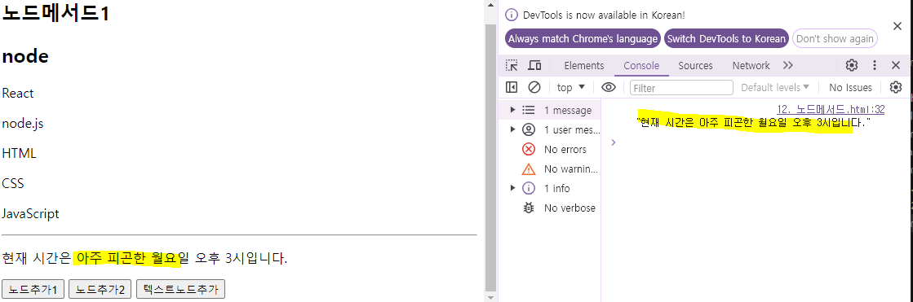
Task: Switch to the Console tab
Action: [641, 66]
